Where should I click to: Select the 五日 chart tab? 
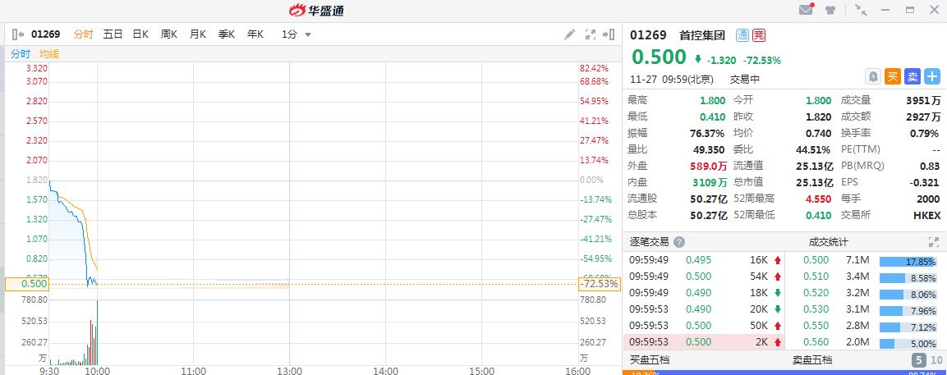point(113,34)
